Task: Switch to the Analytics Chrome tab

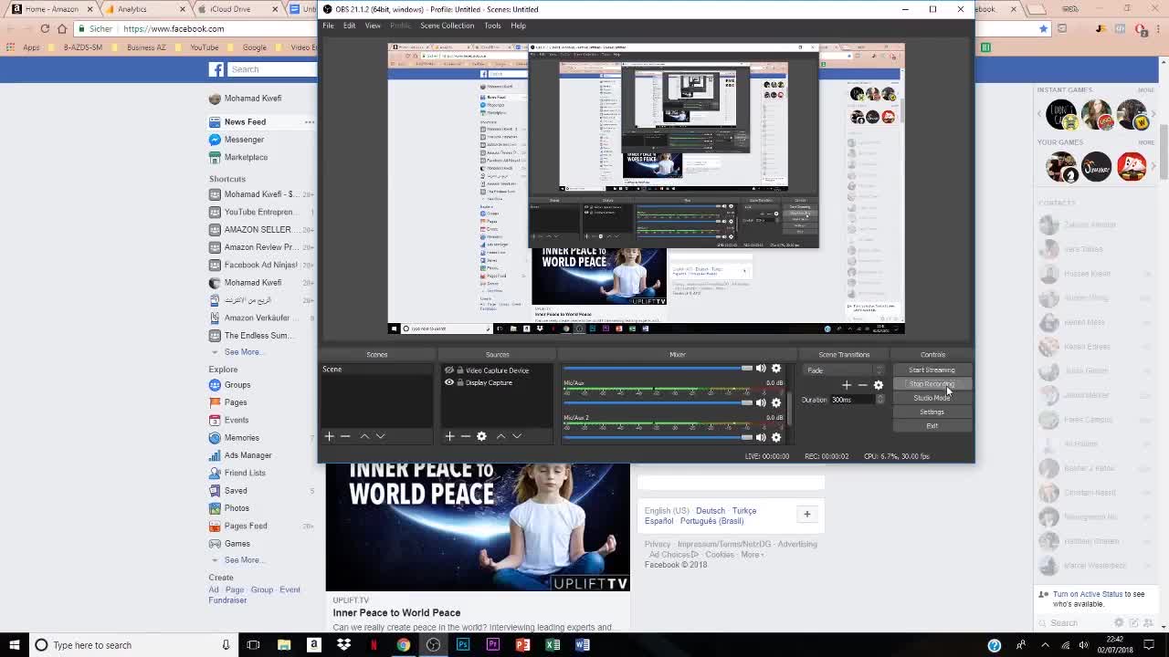Action: point(145,9)
